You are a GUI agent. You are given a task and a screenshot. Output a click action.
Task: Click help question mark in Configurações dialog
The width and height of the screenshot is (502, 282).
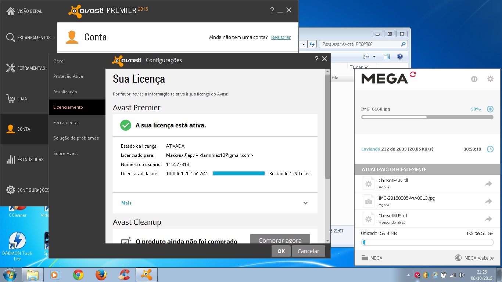pyautogui.click(x=316, y=59)
